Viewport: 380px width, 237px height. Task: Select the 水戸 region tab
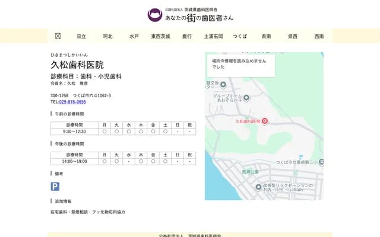pos(134,36)
